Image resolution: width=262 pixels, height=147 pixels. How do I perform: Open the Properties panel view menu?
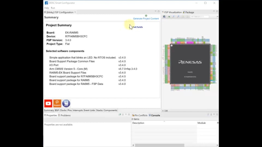pyautogui.click(x=123, y=115)
